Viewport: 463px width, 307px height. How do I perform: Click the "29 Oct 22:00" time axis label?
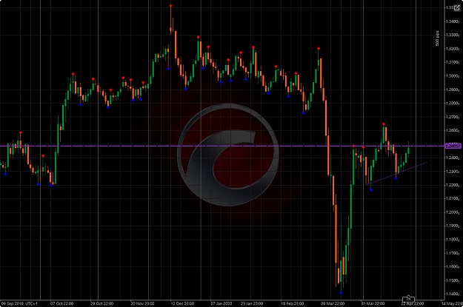(x=102, y=303)
